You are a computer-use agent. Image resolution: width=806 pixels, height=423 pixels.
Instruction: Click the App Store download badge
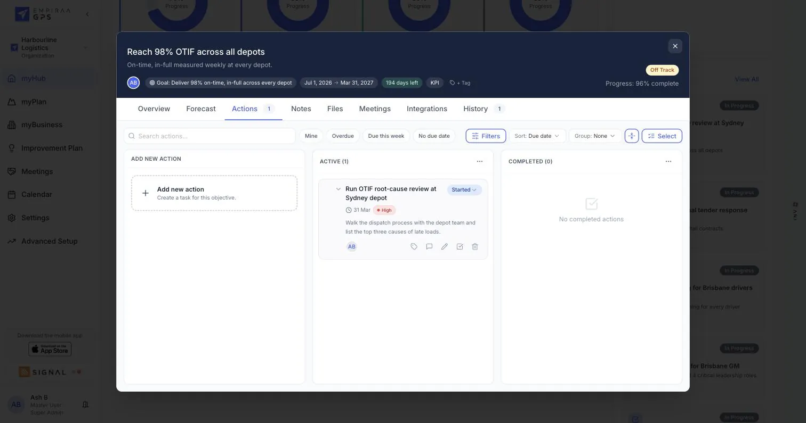point(50,349)
